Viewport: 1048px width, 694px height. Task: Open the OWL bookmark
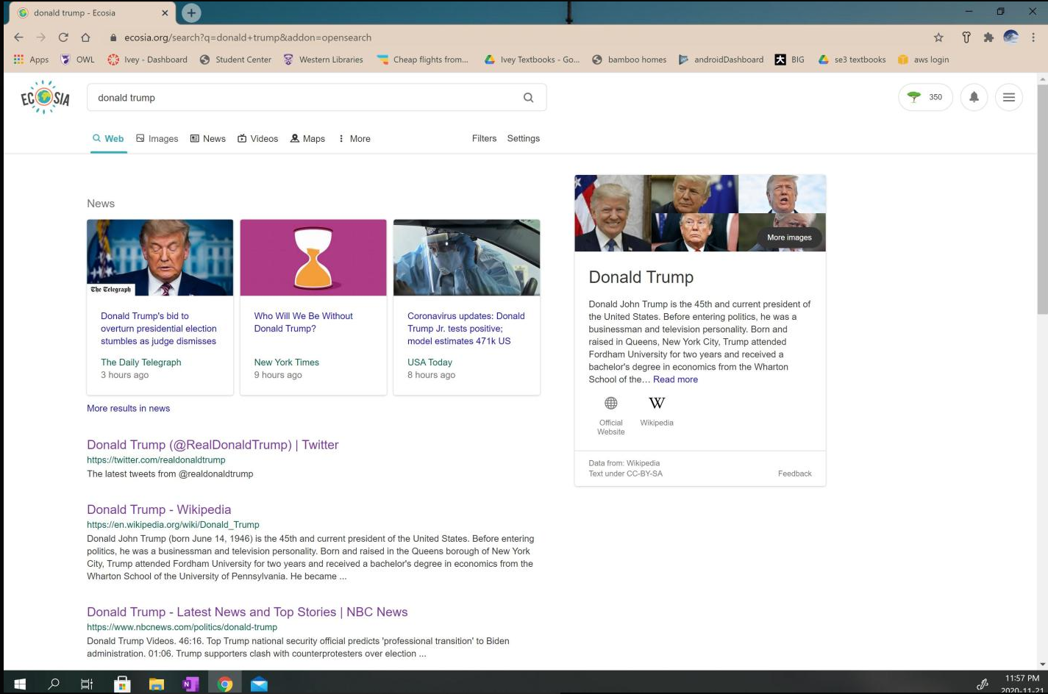coord(77,60)
